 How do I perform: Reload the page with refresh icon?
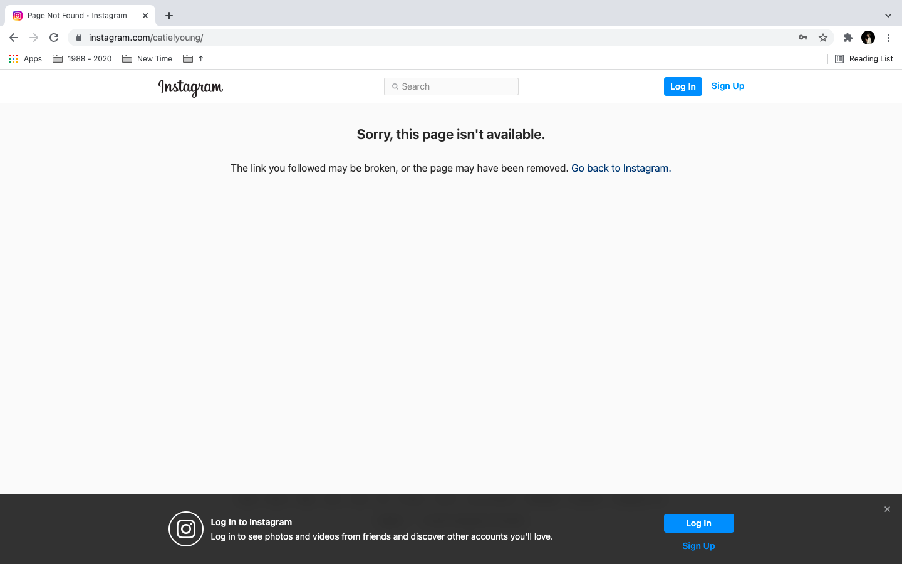pos(54,38)
